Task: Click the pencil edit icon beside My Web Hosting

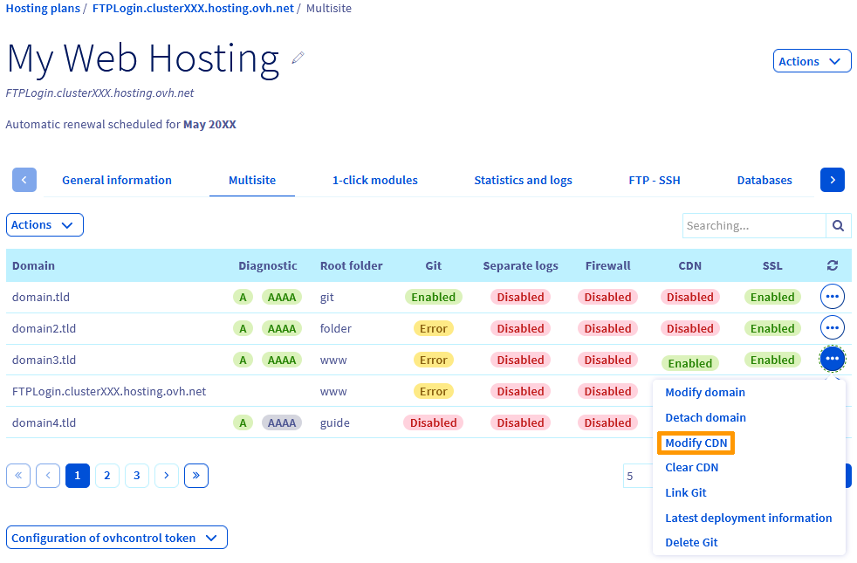Action: (x=298, y=58)
